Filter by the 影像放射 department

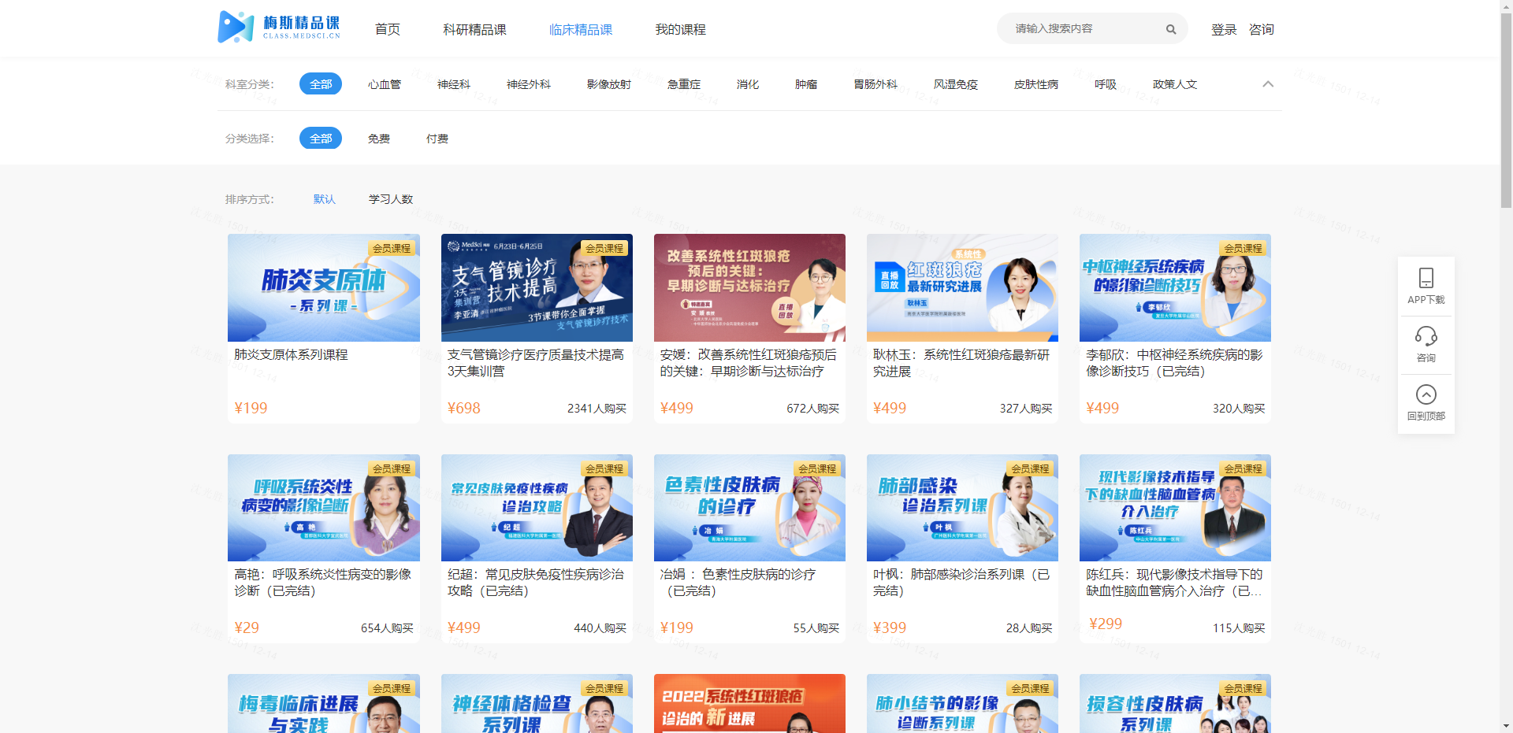(x=609, y=84)
